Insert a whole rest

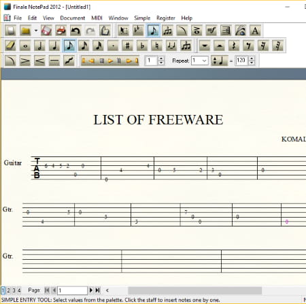point(205,46)
